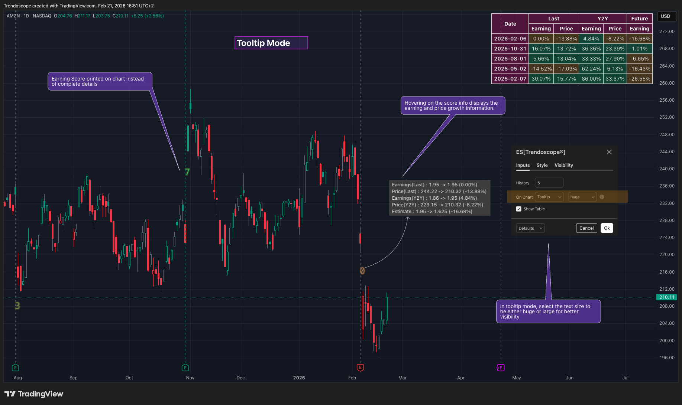Viewport: 682px width, 405px height.
Task: Switch to the Visibility tab
Action: 563,165
